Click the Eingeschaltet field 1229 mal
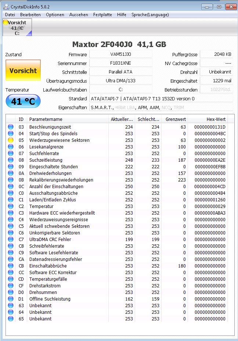238x341 pixels. 216,81
